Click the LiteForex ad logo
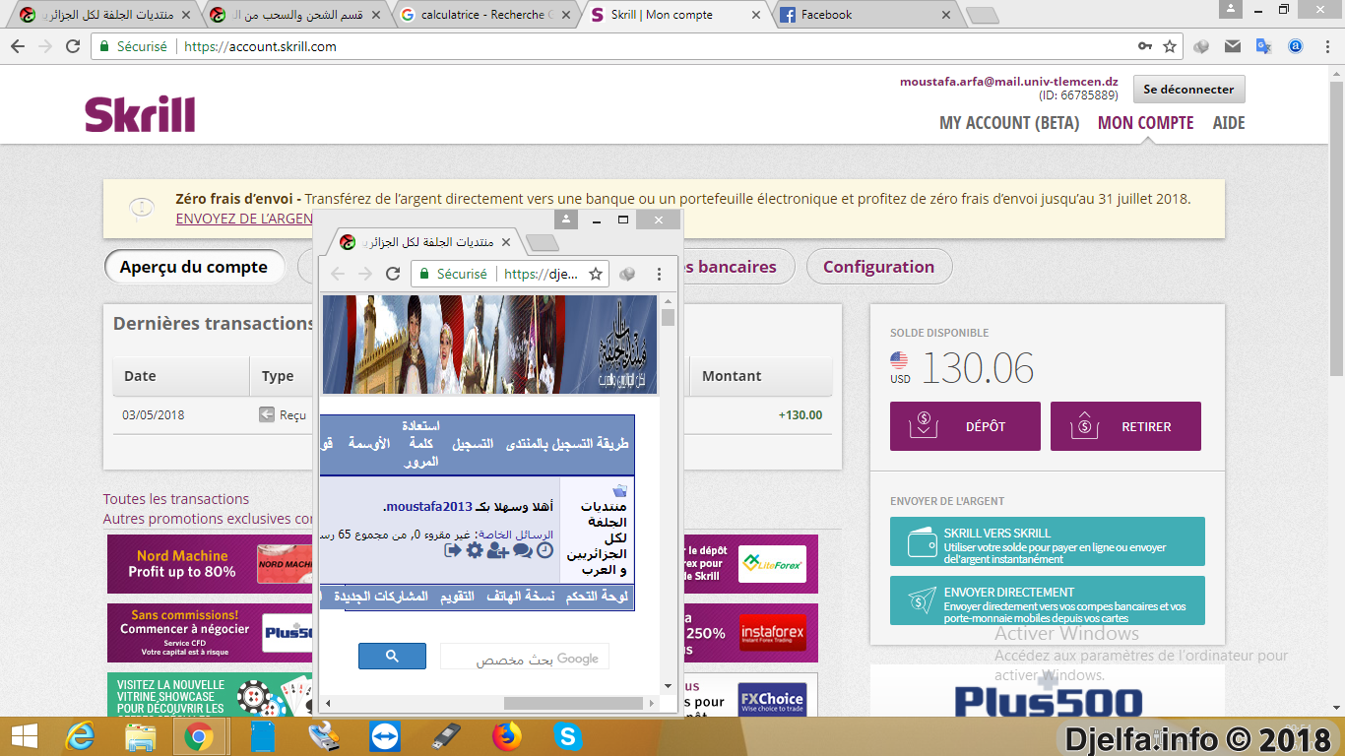This screenshot has width=1345, height=756. (x=772, y=564)
